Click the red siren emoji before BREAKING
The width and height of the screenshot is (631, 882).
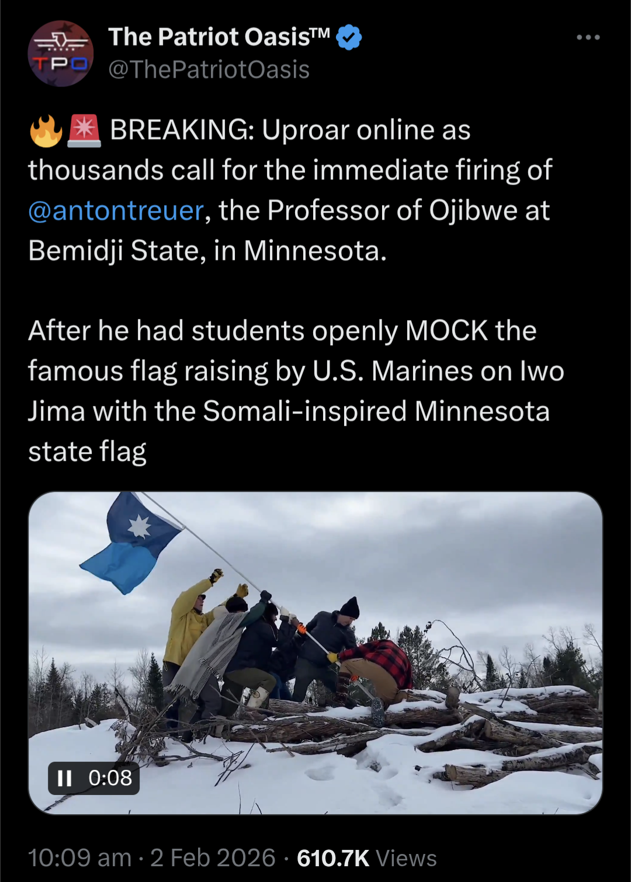pos(84,130)
